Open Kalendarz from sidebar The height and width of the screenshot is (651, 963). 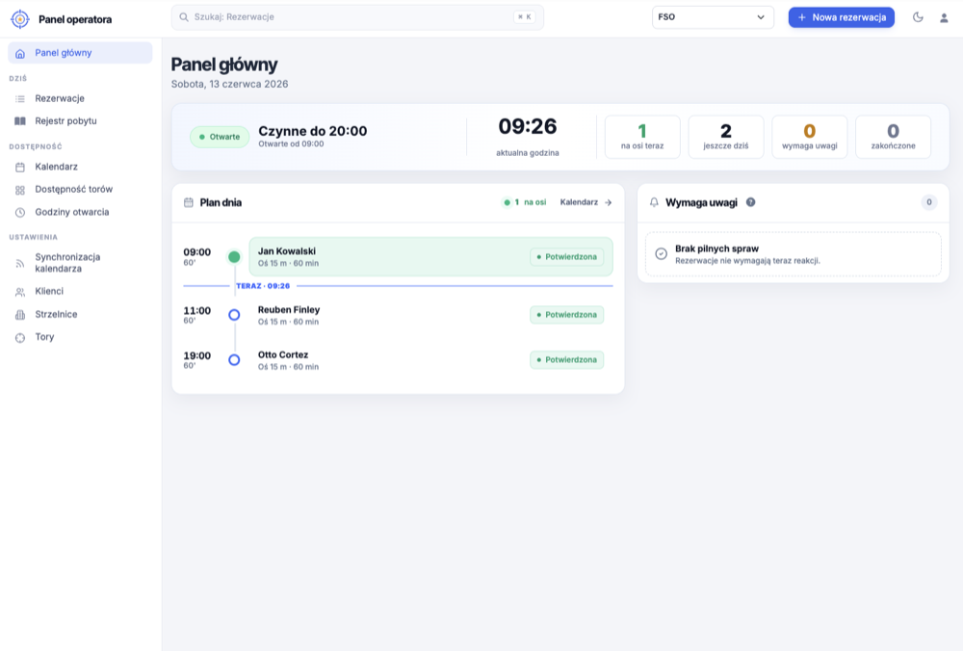(80, 167)
